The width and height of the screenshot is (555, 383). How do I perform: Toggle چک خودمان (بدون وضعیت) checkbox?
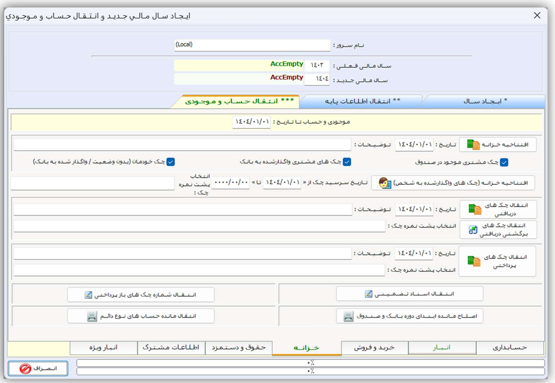171,162
